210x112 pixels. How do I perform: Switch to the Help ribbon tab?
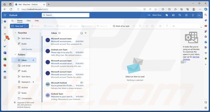point(37,21)
